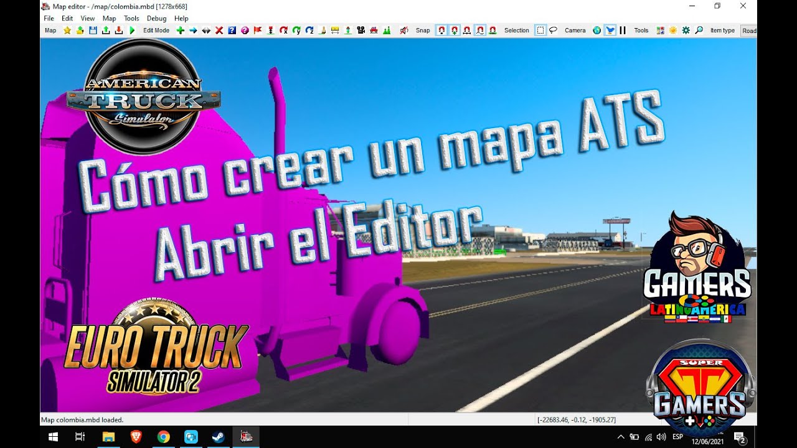Open the Debug menu
Screen dimensions: 797x448
[x=157, y=19]
